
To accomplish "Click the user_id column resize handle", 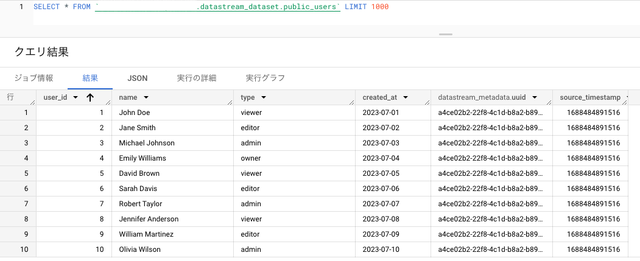I will [108, 102].
